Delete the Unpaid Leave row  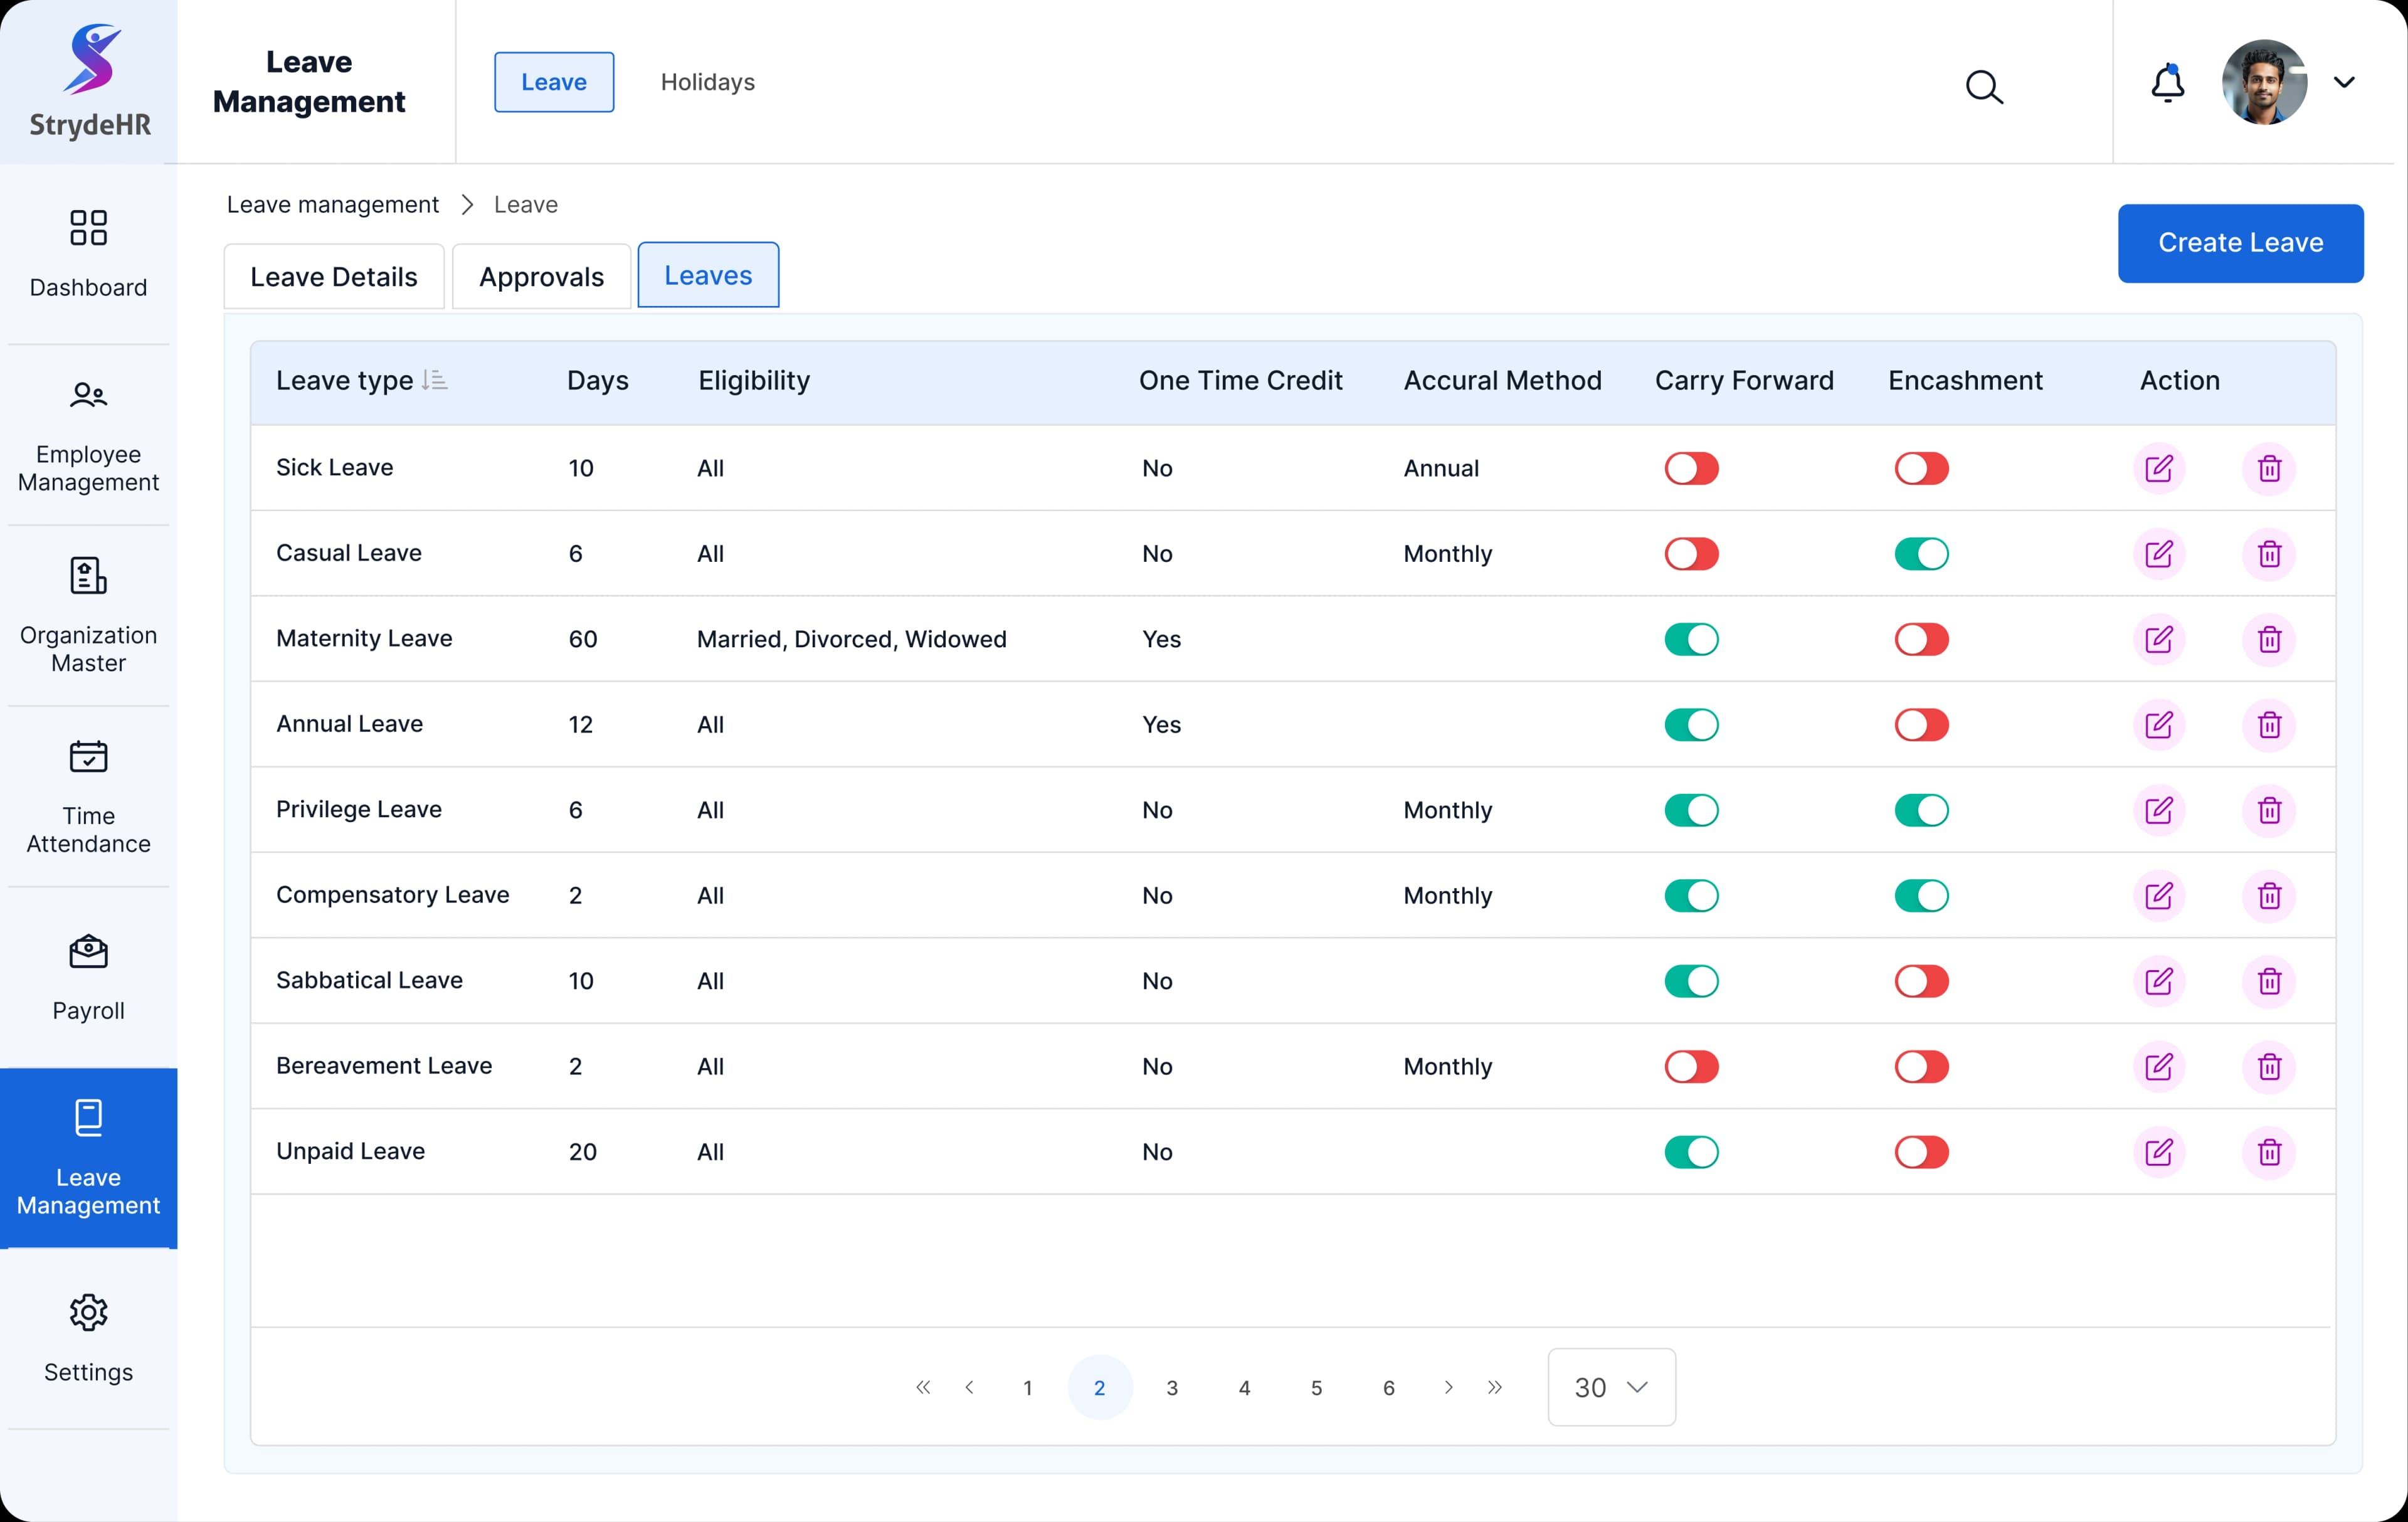2269,1152
